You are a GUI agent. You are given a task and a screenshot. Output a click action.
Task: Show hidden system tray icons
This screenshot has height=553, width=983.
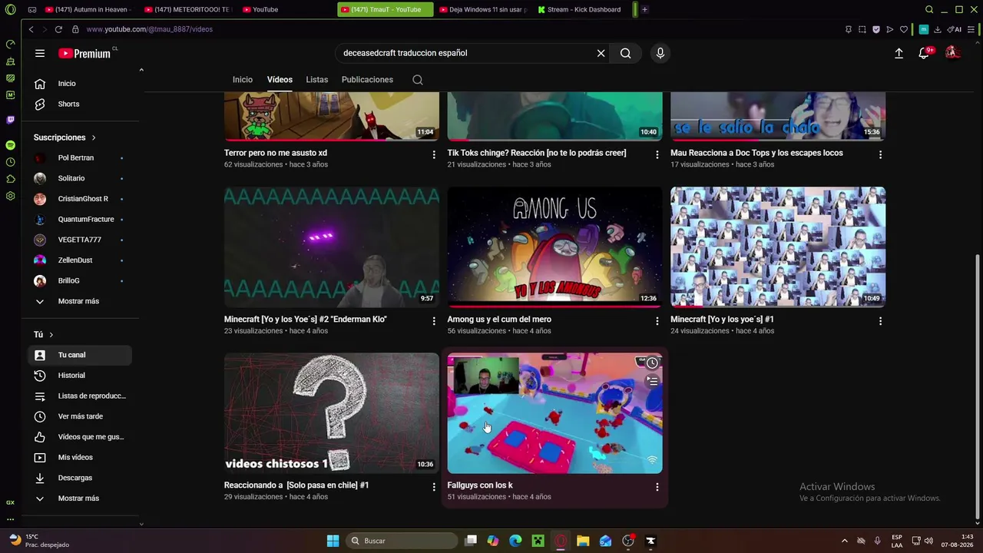point(845,541)
